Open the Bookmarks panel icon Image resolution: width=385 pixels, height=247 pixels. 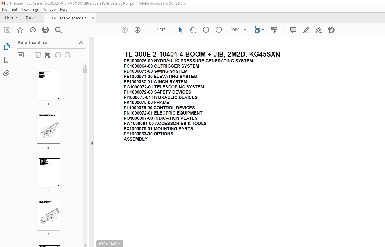6,60
